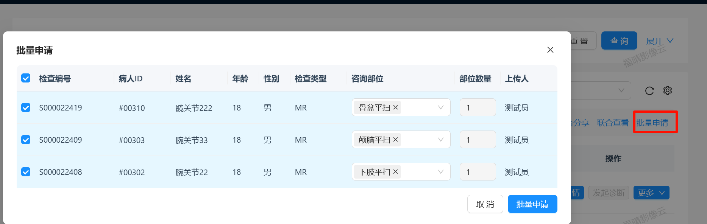Open the 更多 dropdown menu
Image resolution: width=707 pixels, height=224 pixels.
tap(651, 193)
